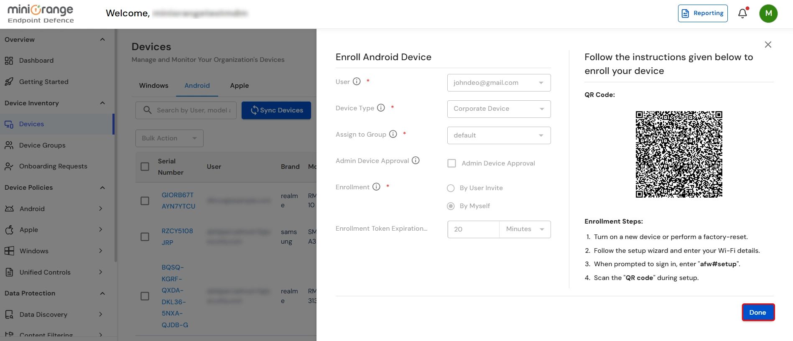Switch to the Windows devices tab
Screen dimensions: 793x341
click(x=154, y=86)
